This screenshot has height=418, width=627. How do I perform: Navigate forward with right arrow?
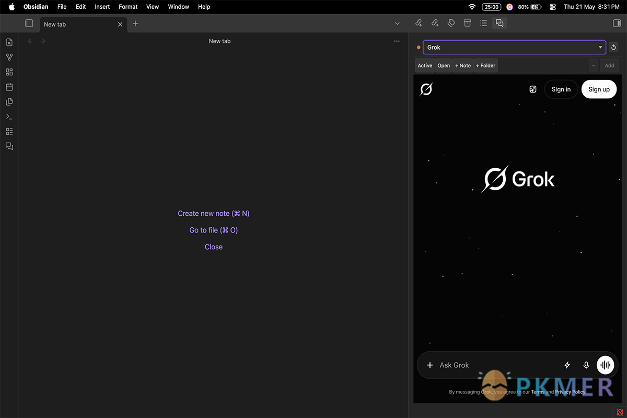pyautogui.click(x=43, y=41)
